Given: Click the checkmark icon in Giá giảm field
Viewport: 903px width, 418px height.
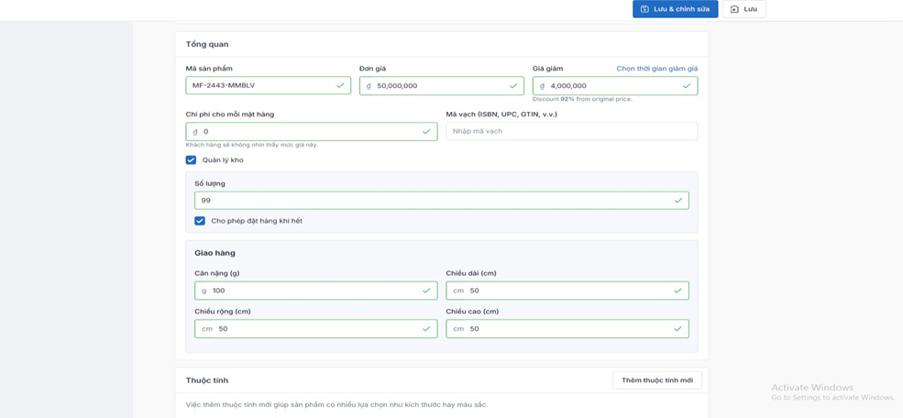Looking at the screenshot, I should [687, 85].
